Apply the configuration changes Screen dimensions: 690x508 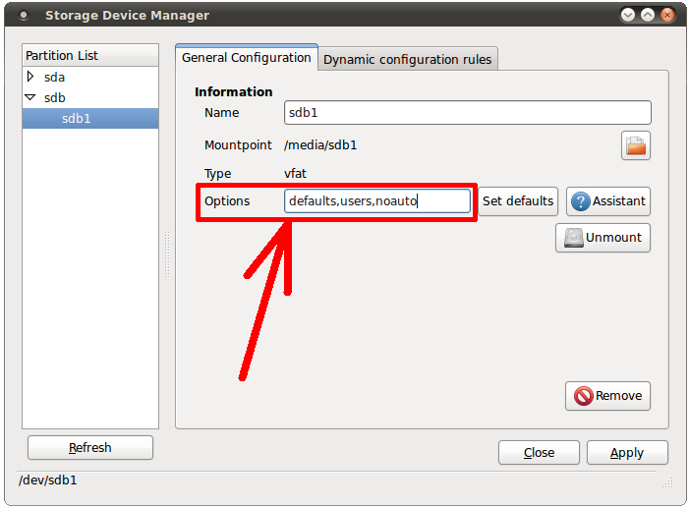[627, 453]
